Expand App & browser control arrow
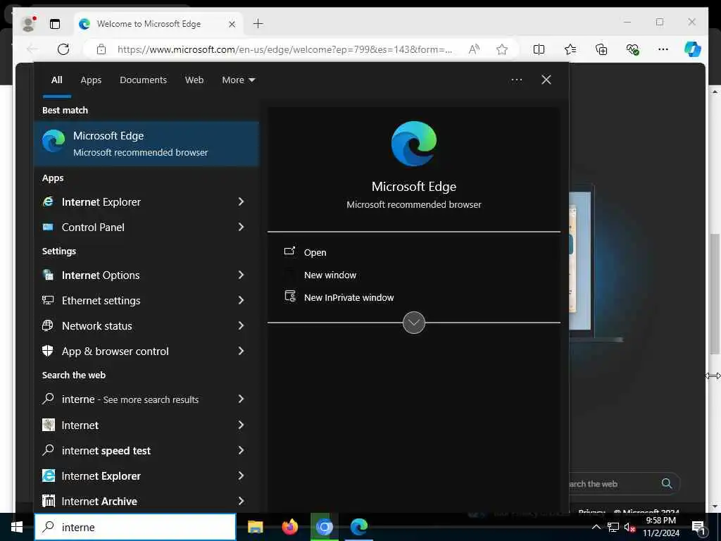 [x=241, y=351]
